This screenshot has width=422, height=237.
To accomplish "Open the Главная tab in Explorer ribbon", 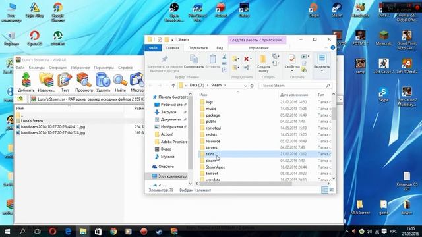I will (173, 48).
